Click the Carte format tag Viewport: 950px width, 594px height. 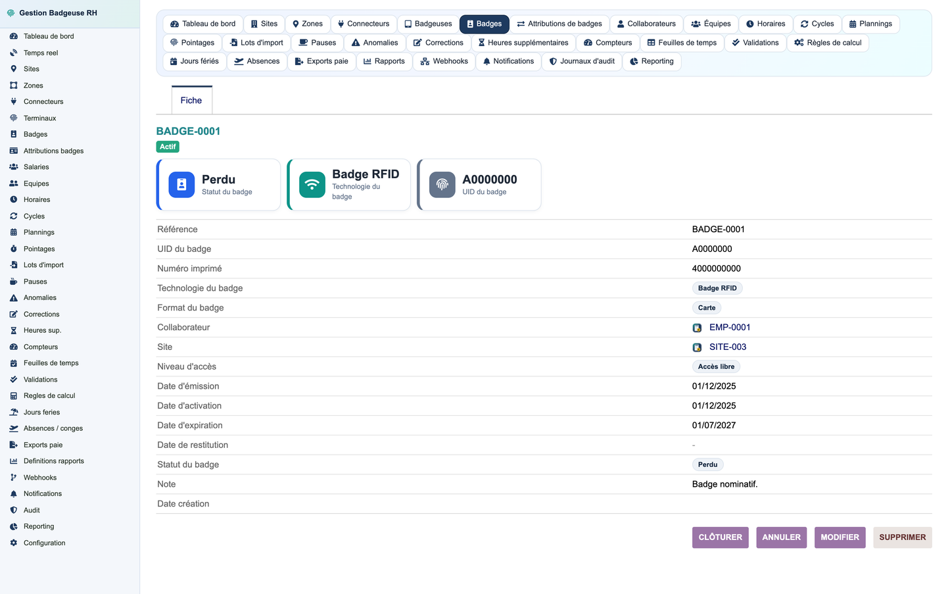point(707,308)
